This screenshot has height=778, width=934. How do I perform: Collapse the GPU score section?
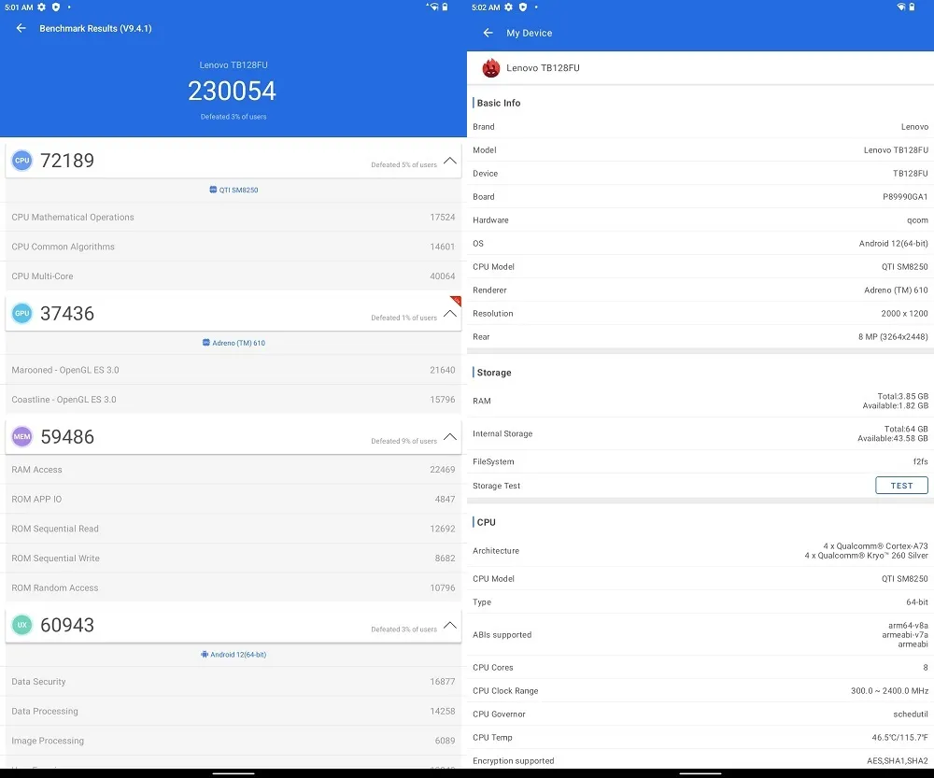[450, 314]
